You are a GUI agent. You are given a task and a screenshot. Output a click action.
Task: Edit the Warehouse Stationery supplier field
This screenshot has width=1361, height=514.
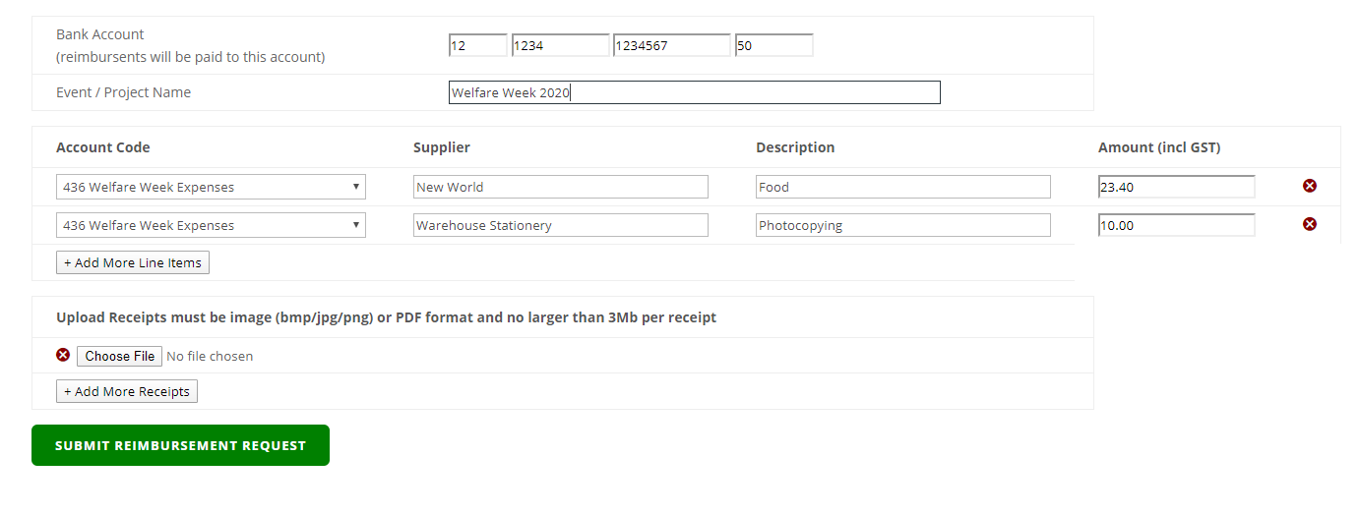pos(560,225)
